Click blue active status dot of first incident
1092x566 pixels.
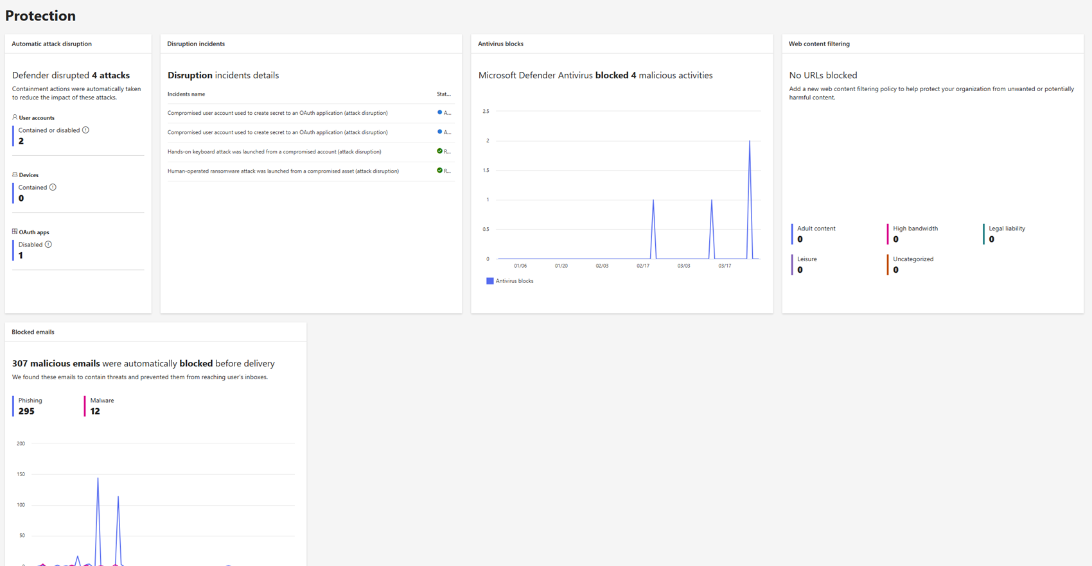pos(439,112)
